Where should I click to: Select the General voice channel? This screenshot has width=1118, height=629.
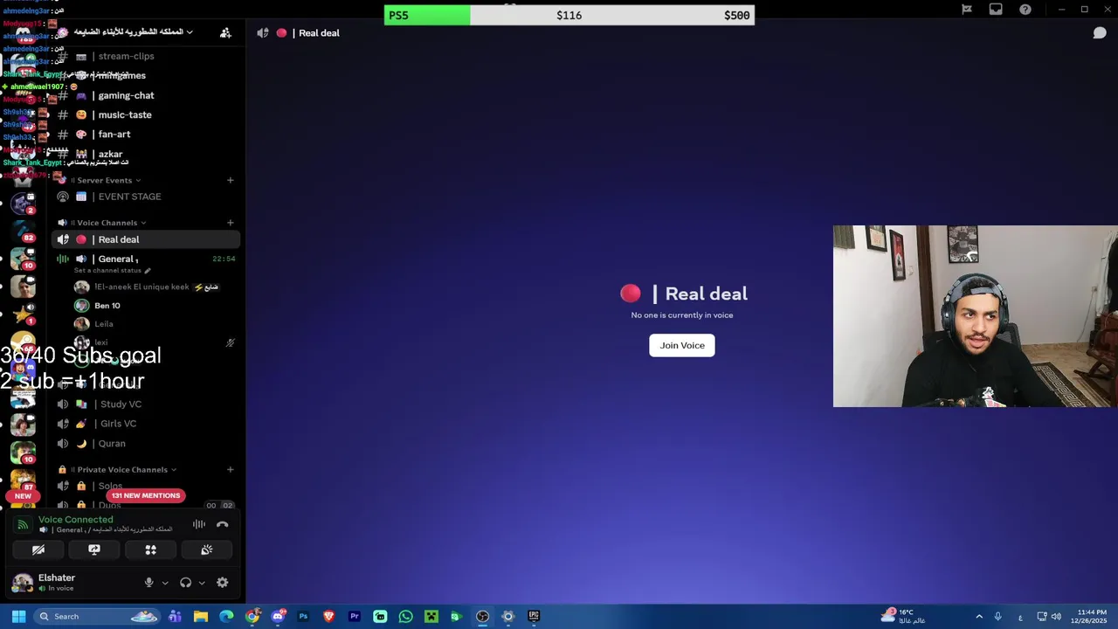[x=145, y=259]
